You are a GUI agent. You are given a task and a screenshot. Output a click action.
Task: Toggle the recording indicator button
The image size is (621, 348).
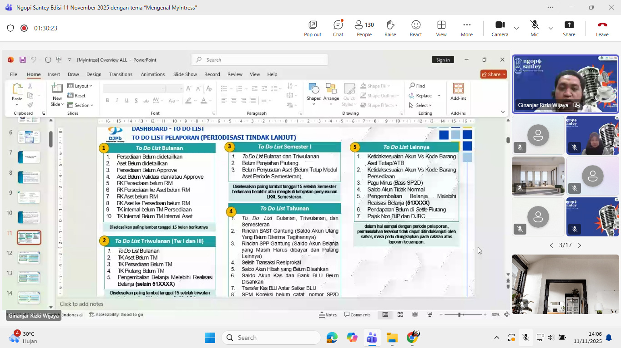click(24, 28)
